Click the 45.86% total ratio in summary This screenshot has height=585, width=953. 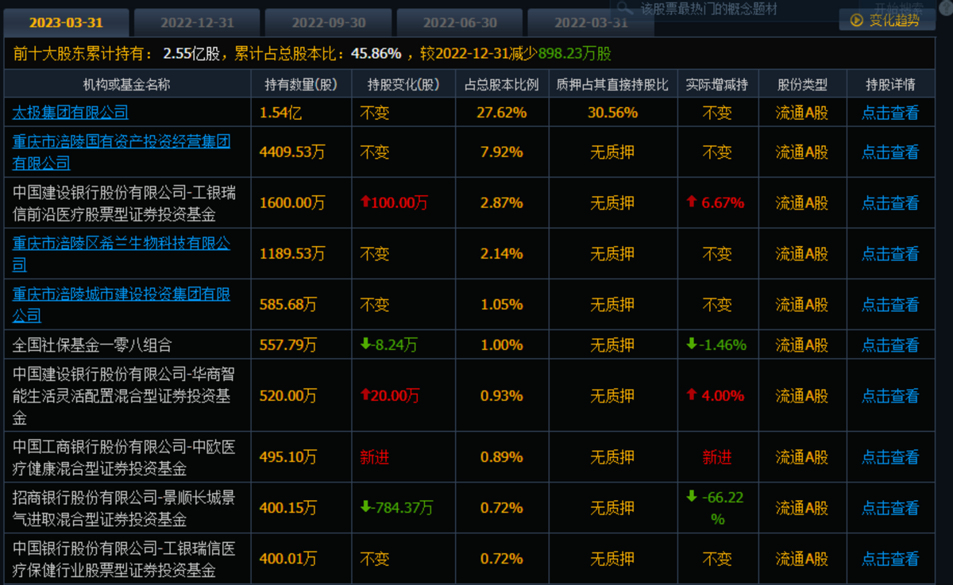pos(376,54)
